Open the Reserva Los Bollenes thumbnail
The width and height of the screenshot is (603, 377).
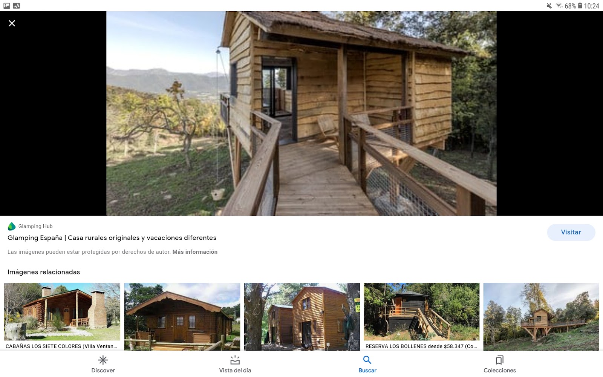[421, 316]
